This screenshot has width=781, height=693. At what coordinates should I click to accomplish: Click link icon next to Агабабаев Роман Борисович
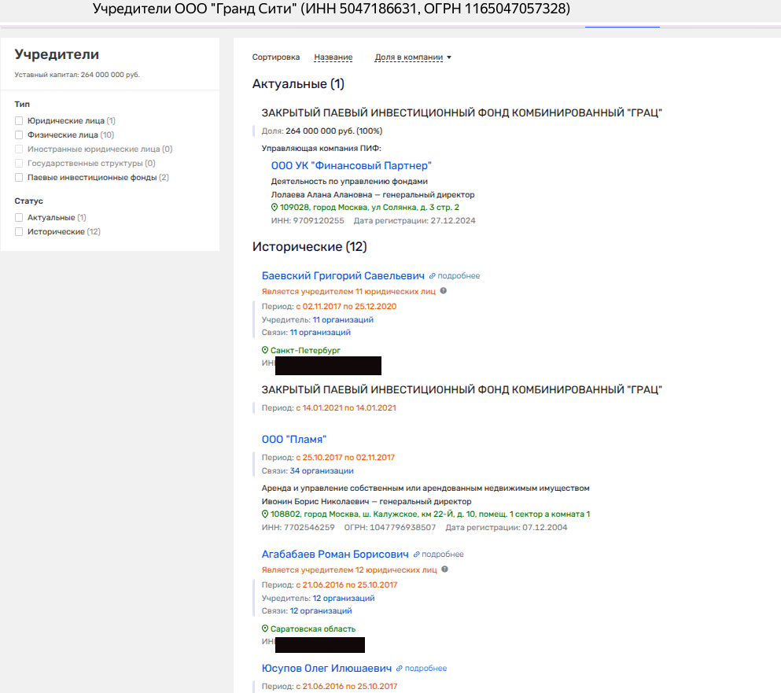click(417, 555)
